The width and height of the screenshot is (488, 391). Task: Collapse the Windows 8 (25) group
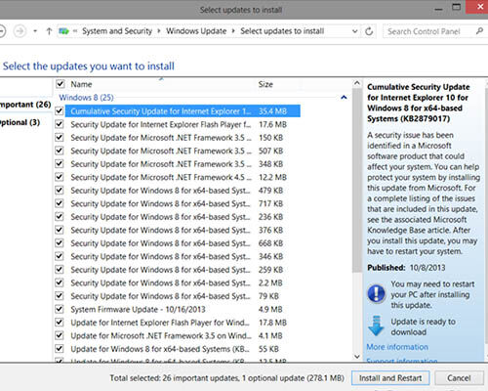(344, 98)
